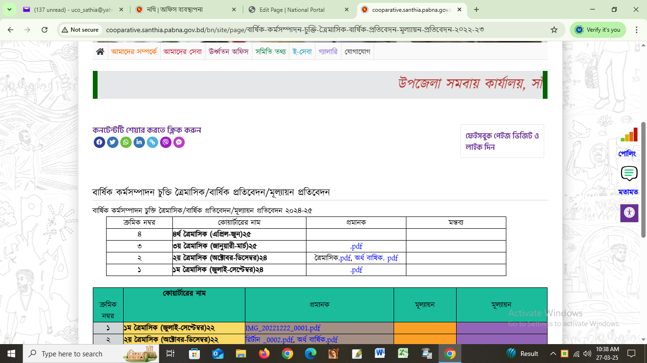Share the page on Facebook
Viewport: 647px width, 363px height.
pos(99,142)
